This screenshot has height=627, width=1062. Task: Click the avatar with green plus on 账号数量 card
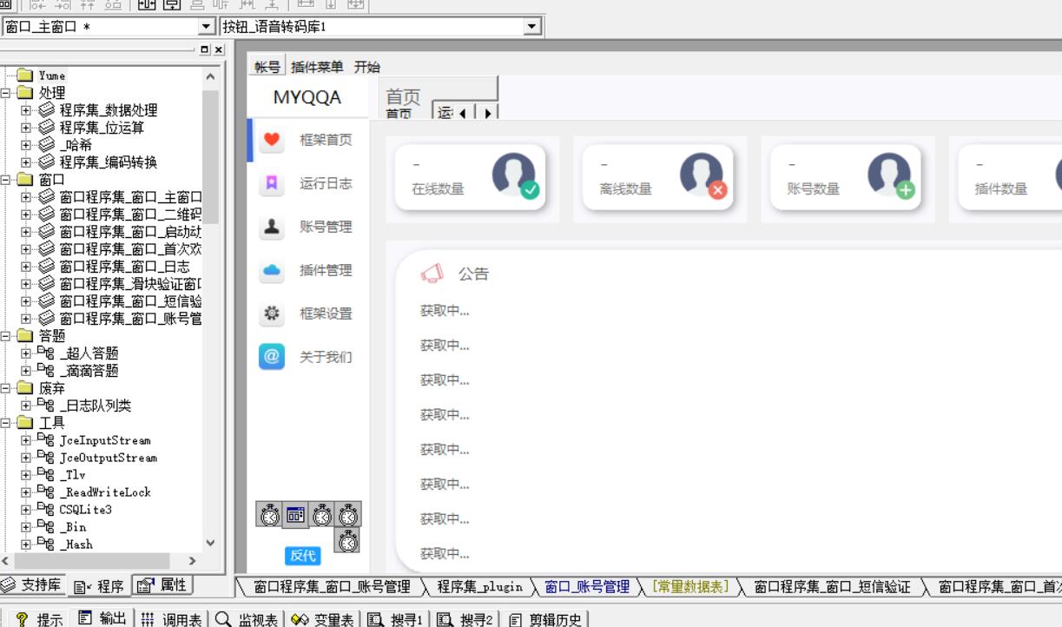click(890, 176)
